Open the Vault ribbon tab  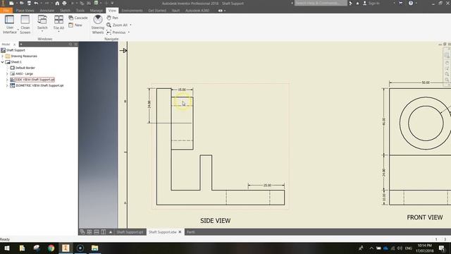[x=175, y=11]
